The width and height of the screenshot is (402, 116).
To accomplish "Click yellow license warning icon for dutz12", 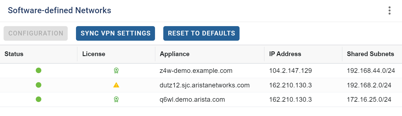I will pos(116,85).
